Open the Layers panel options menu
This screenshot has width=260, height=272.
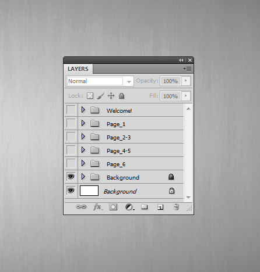pos(187,69)
